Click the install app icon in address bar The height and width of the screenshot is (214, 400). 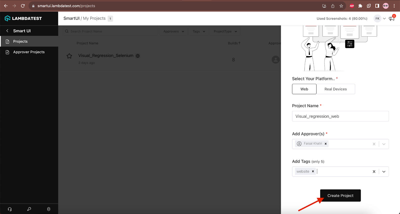[324, 6]
